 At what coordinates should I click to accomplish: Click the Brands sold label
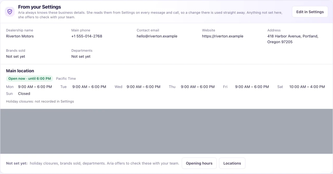(16, 50)
